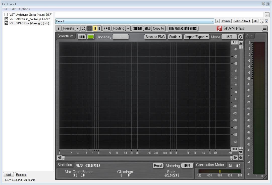This screenshot has height=185, width=272.
Task: Select AMPerium_double in FX list
Action: point(31,19)
